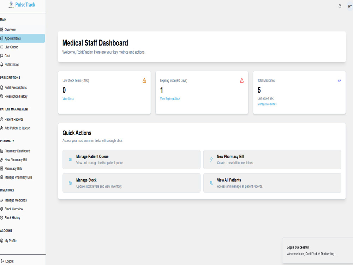Open My Profile page
Screen dimensions: 353x265
point(22,241)
